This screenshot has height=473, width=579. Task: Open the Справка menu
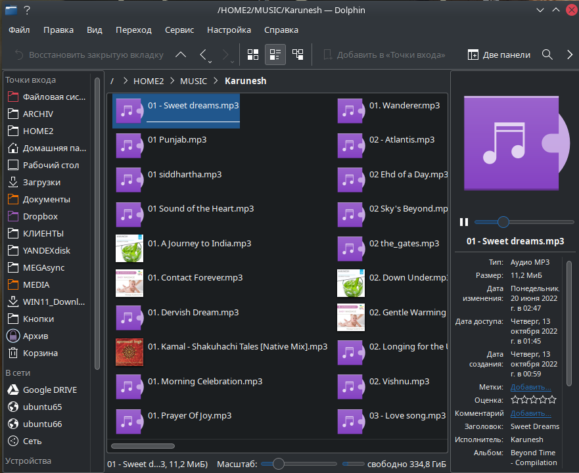281,30
